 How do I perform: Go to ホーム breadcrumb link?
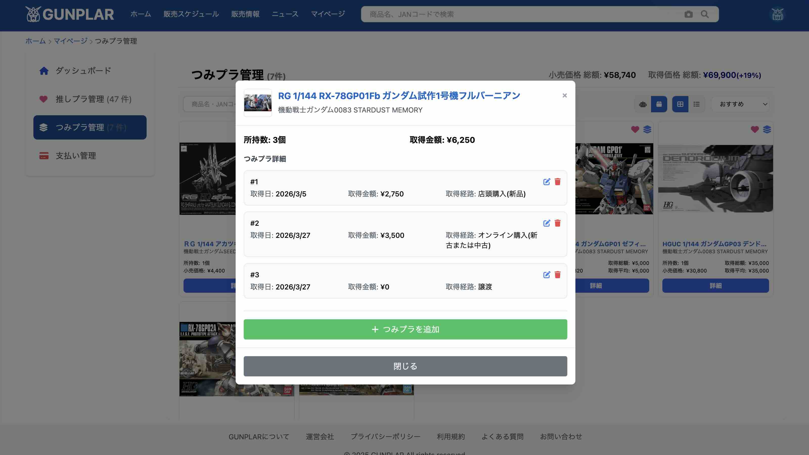(x=35, y=41)
